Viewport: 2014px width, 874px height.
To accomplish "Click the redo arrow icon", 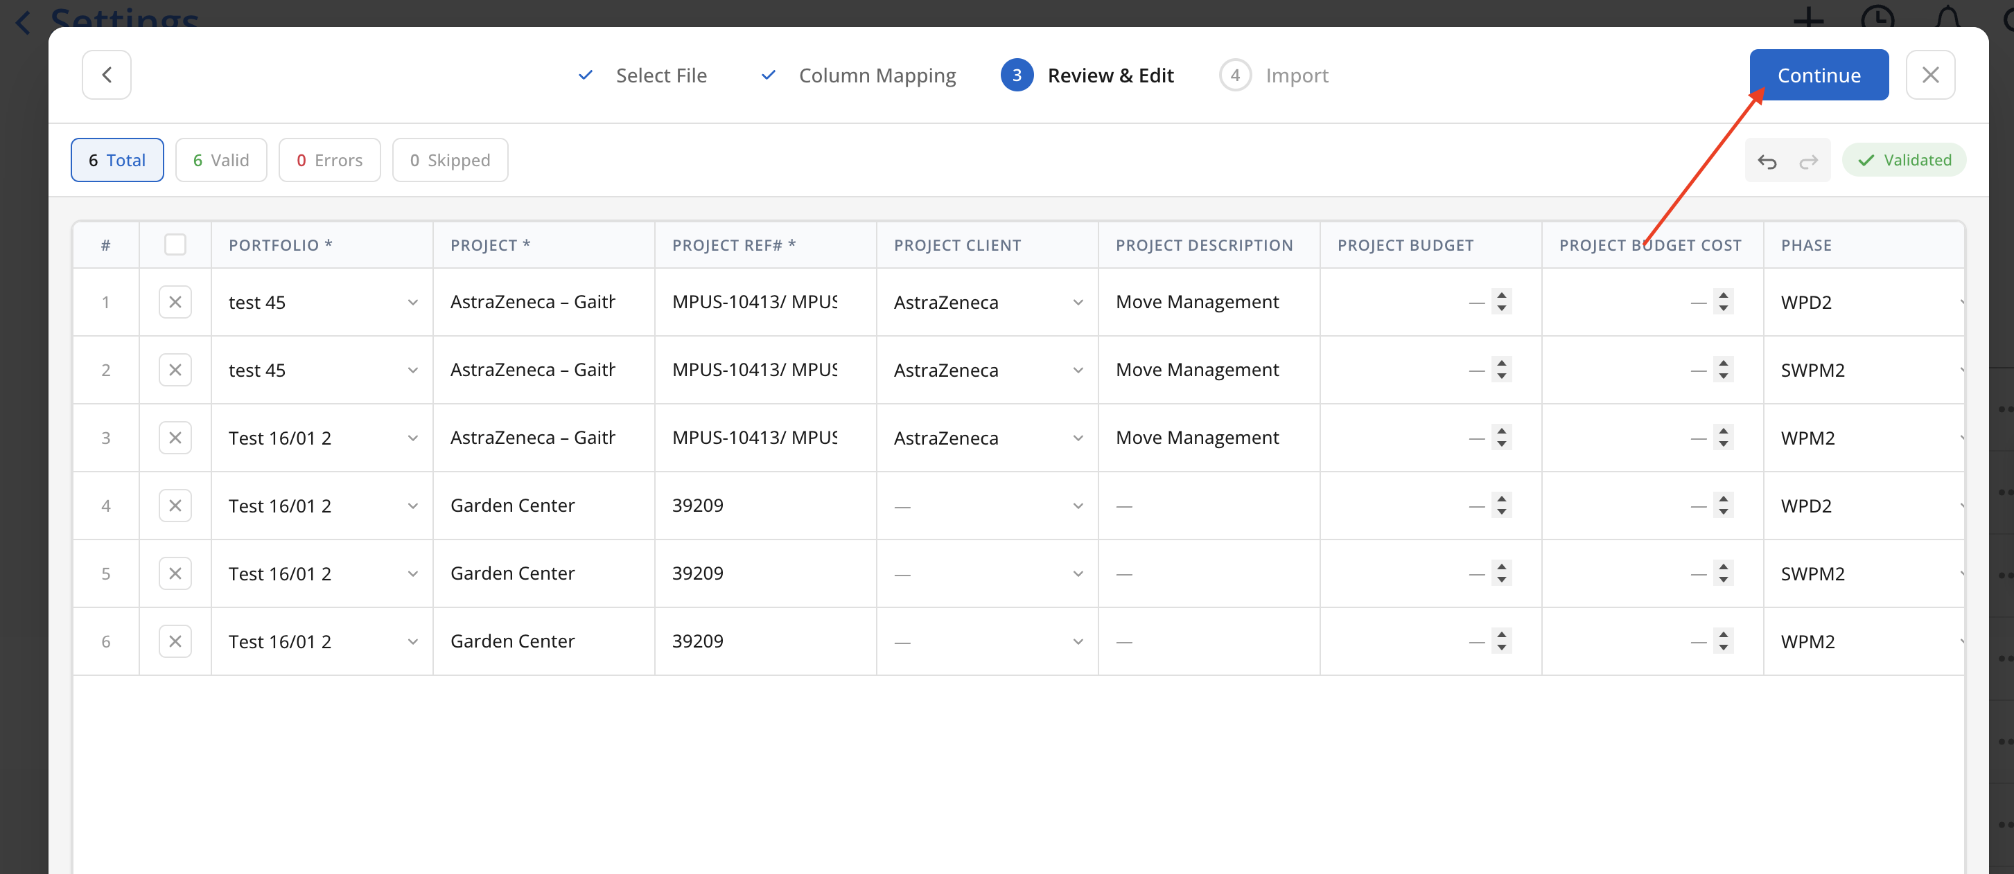I will [1808, 161].
